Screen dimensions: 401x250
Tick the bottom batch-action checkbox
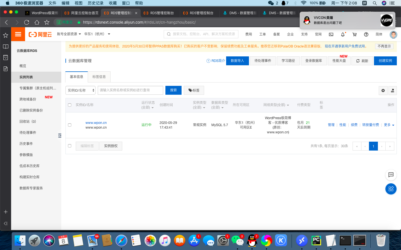(70, 146)
